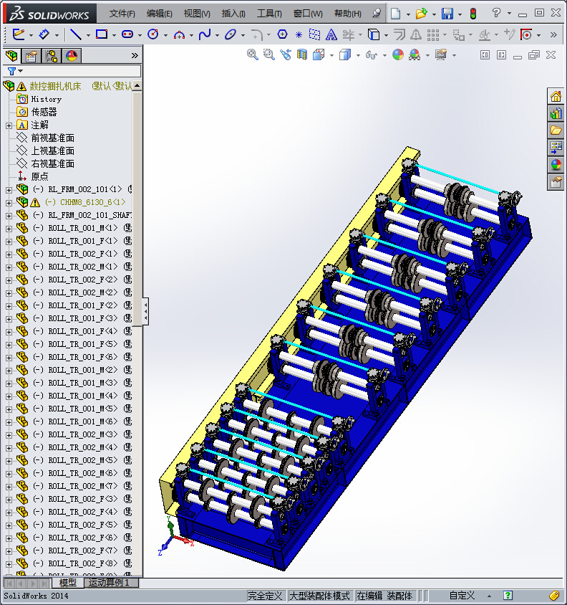Switch to the 模型 tab
567x605 pixels.
pyautogui.click(x=67, y=583)
